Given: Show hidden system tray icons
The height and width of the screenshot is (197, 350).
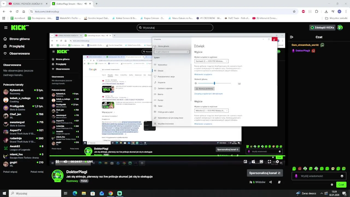Looking at the screenshot, I should [322, 193].
